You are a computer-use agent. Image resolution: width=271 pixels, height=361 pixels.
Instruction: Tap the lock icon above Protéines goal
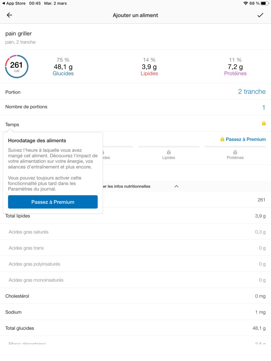(235, 152)
